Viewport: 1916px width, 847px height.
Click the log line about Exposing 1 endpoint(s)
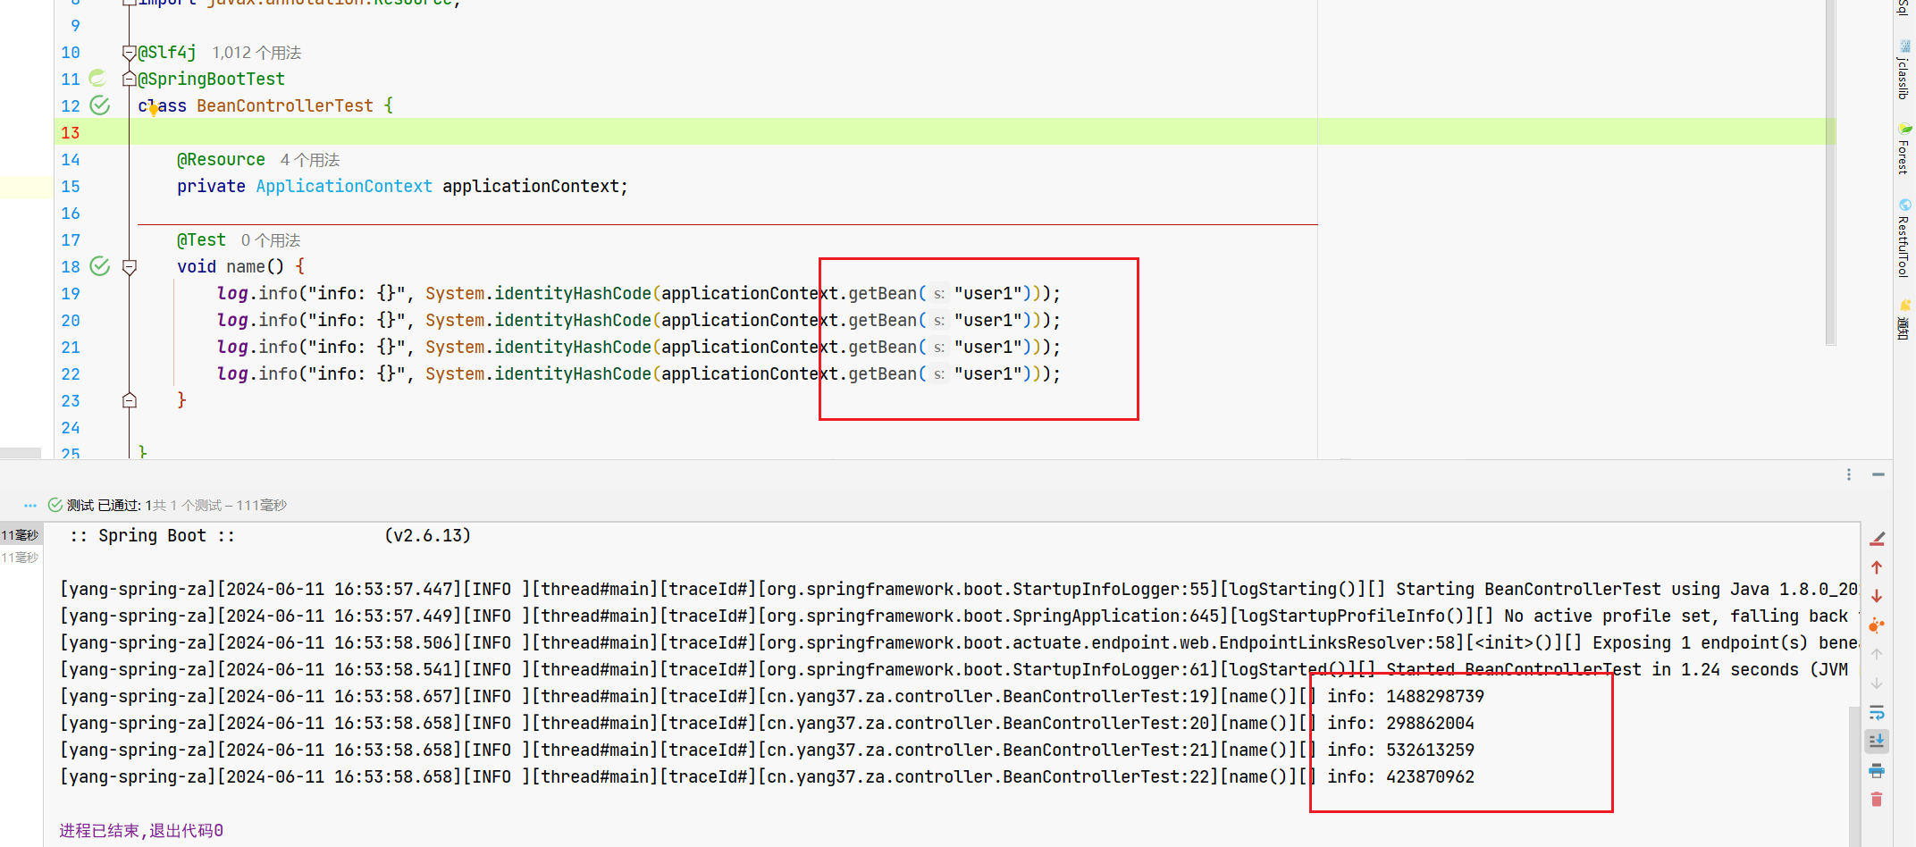(959, 642)
